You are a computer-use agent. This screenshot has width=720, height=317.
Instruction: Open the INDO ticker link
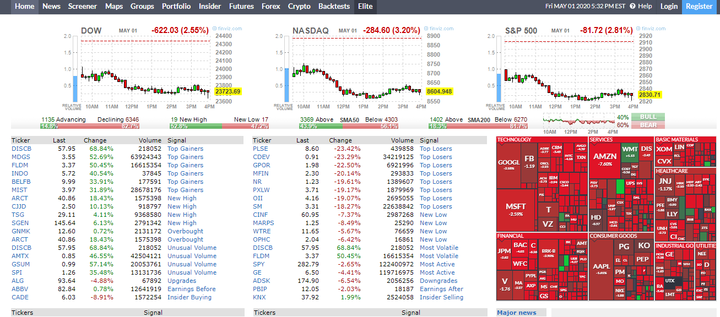[x=20, y=173]
